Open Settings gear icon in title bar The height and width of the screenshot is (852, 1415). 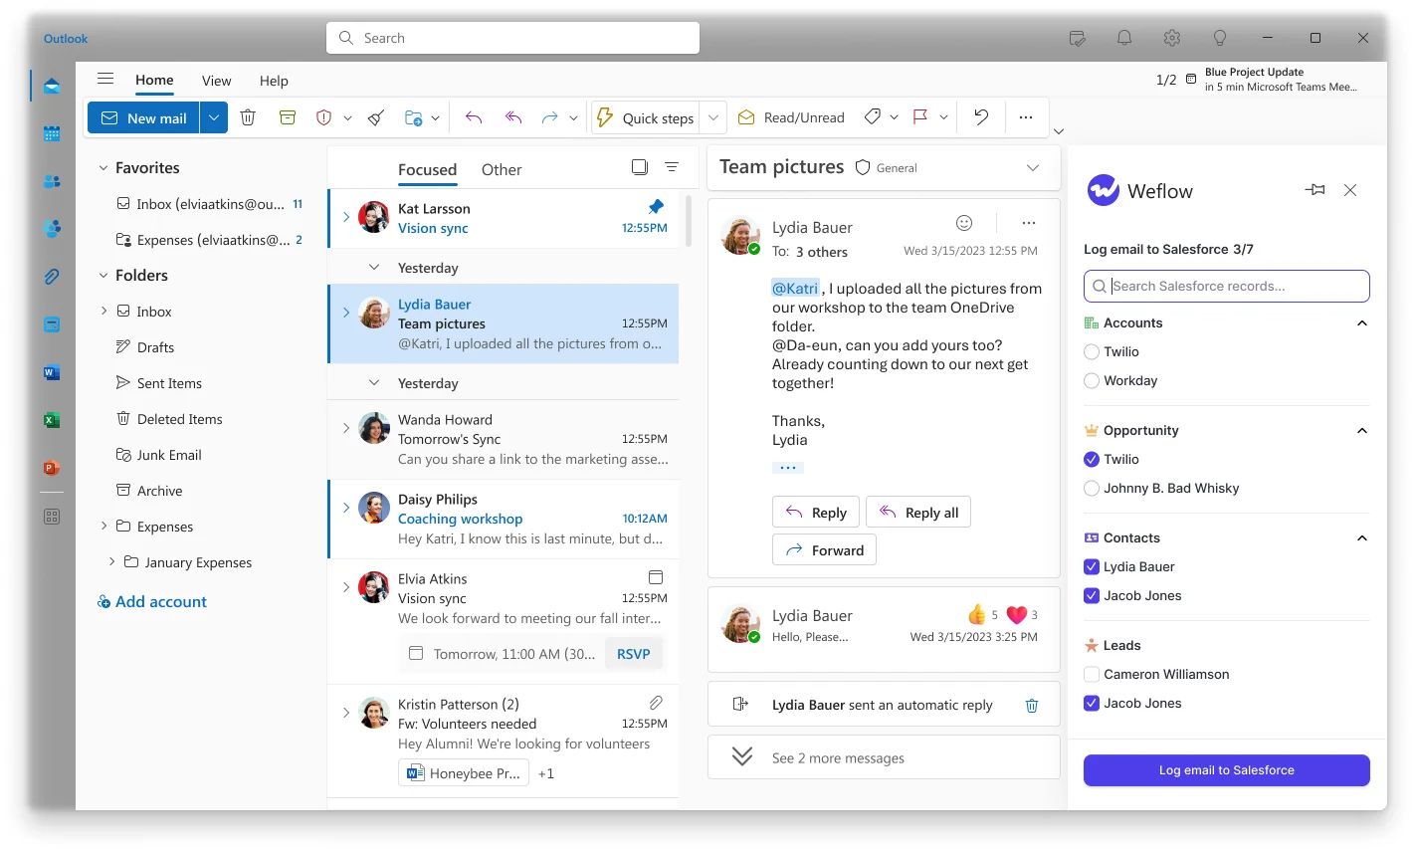point(1172,38)
